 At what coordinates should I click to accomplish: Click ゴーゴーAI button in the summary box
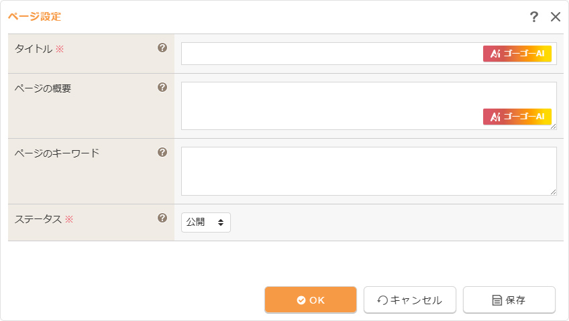(x=517, y=117)
